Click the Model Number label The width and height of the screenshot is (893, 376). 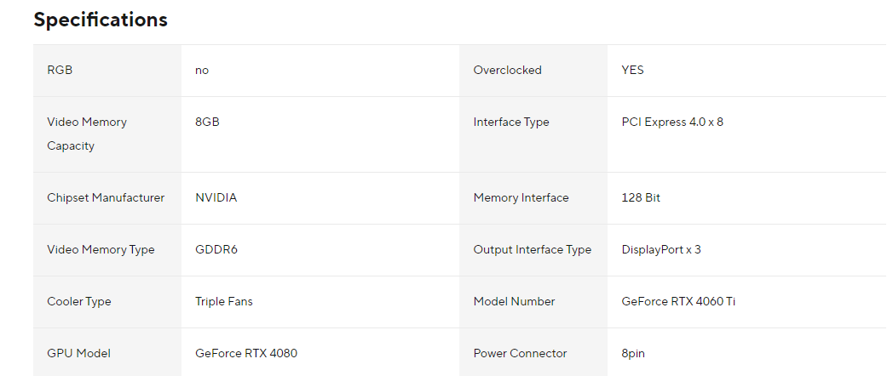(514, 302)
